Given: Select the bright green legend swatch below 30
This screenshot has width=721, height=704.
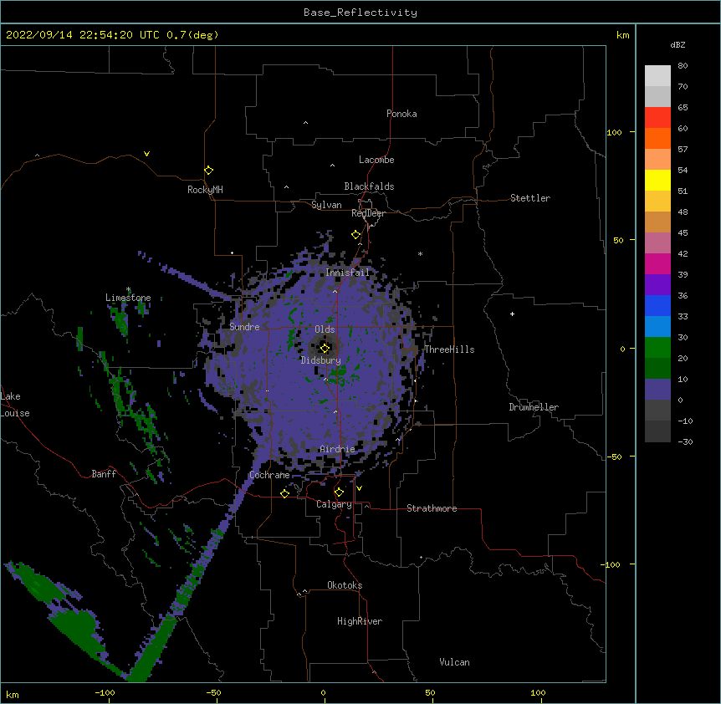Looking at the screenshot, I should [657, 348].
